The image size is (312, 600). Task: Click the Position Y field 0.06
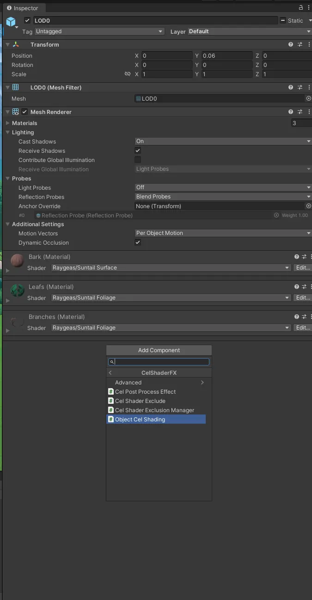[226, 55]
